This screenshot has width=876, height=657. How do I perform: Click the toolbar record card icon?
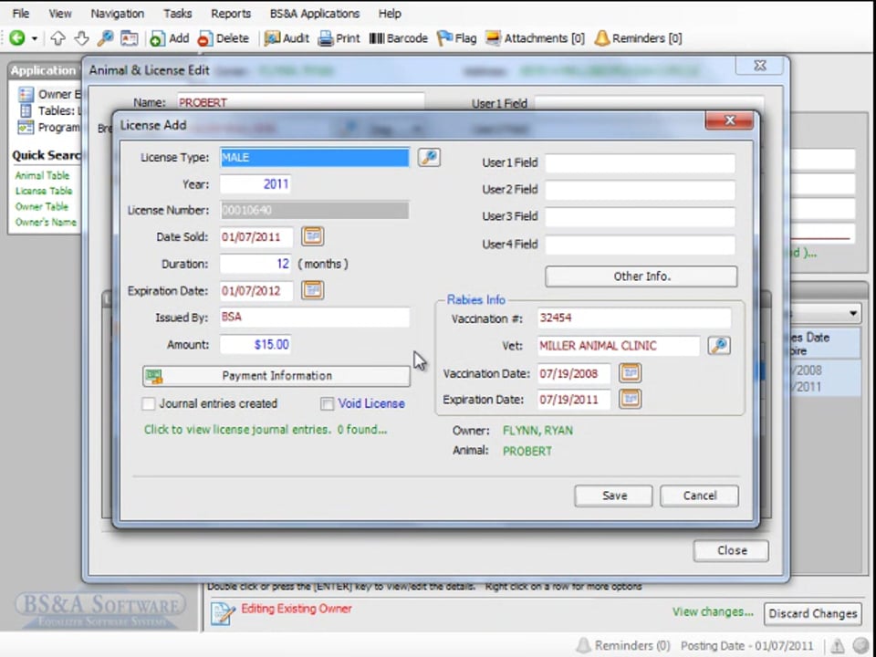tap(129, 38)
